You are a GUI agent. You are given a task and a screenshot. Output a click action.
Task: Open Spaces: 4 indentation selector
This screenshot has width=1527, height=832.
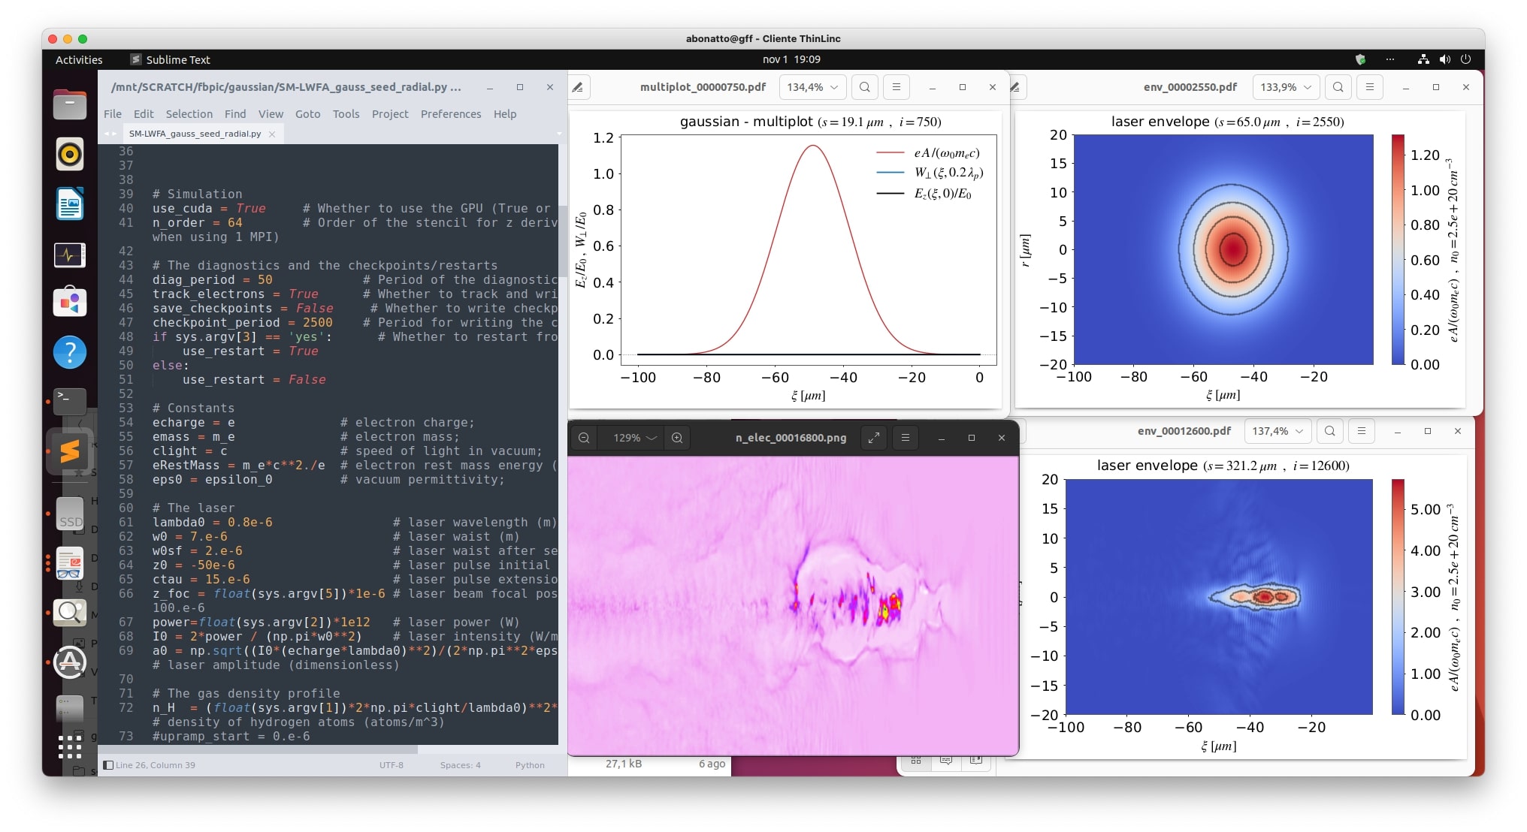click(x=460, y=765)
